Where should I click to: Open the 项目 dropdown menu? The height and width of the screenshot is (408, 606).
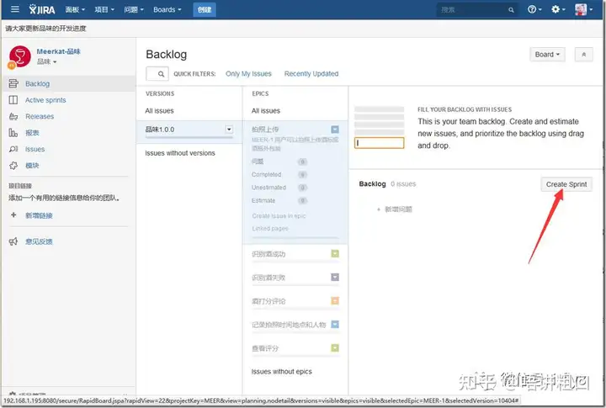104,9
